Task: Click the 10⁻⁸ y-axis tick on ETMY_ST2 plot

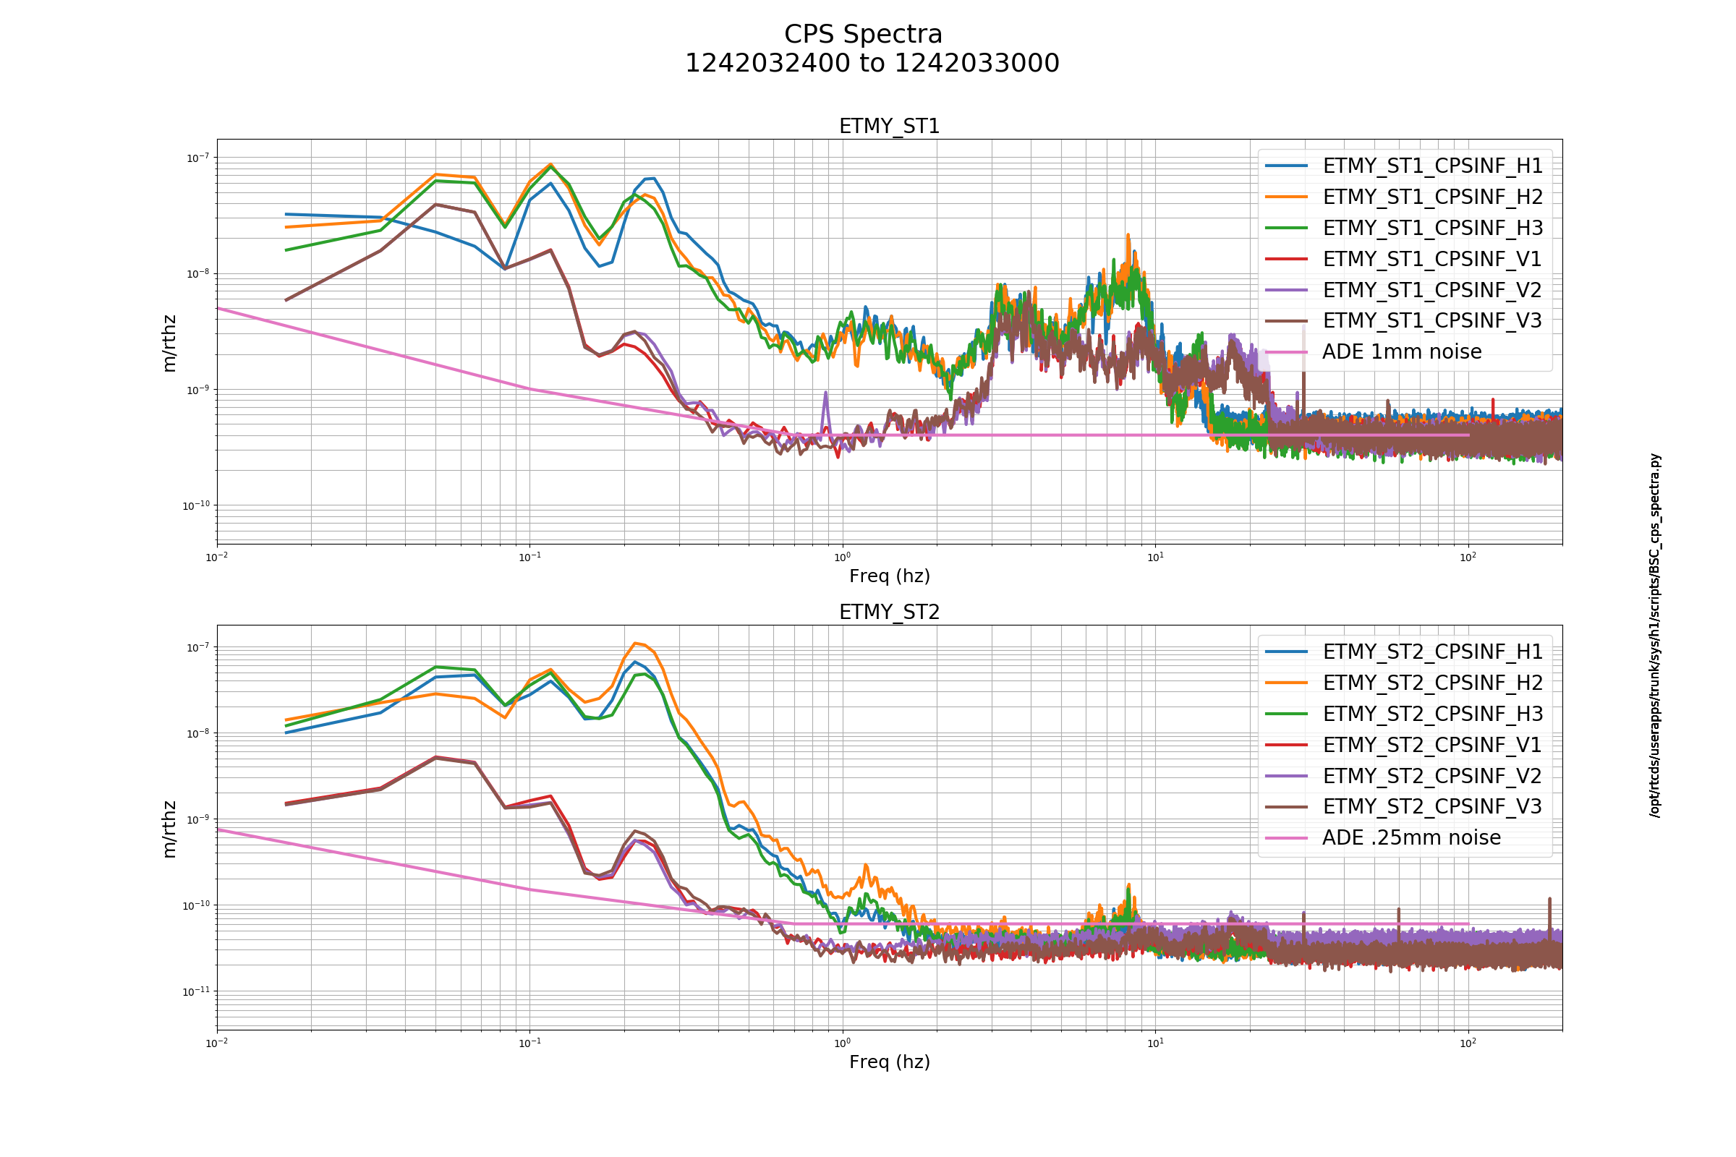Action: 197,733
